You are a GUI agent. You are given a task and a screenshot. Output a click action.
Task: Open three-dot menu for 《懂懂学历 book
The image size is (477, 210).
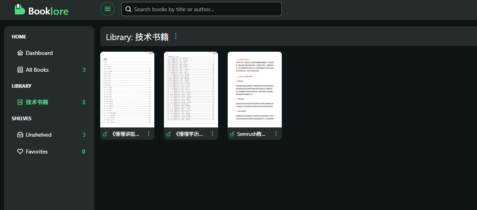[x=212, y=133]
